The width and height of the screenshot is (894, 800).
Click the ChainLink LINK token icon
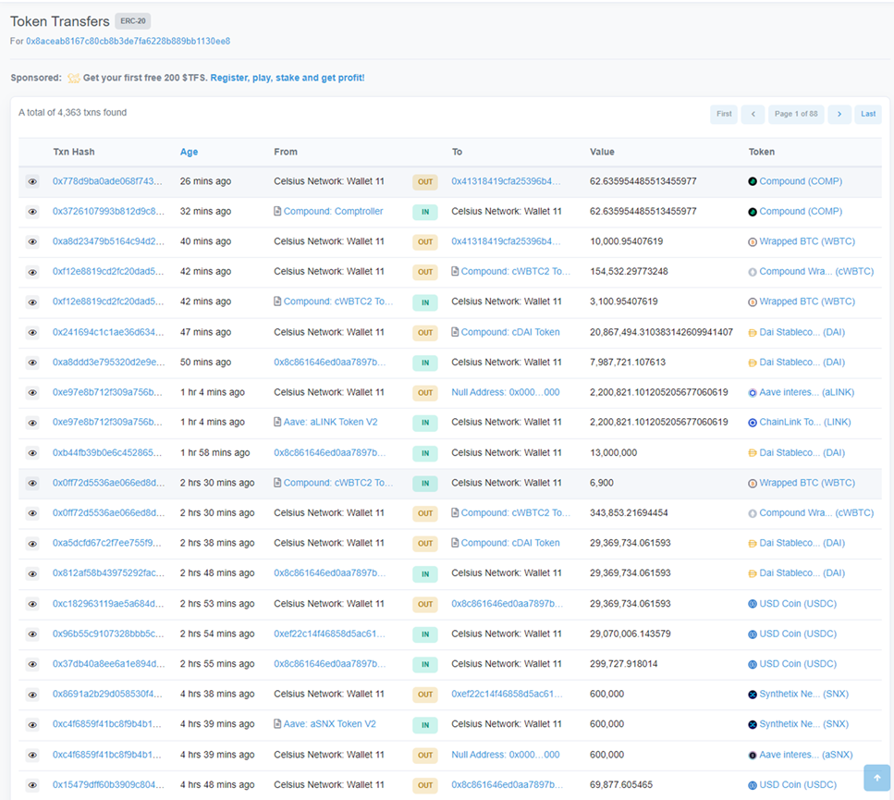point(753,423)
